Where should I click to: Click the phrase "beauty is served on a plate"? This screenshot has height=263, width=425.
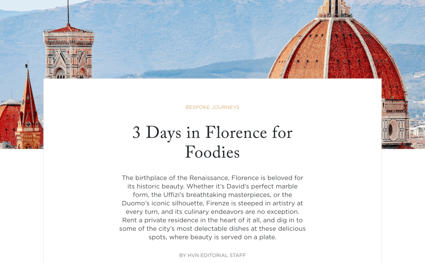click(x=233, y=237)
